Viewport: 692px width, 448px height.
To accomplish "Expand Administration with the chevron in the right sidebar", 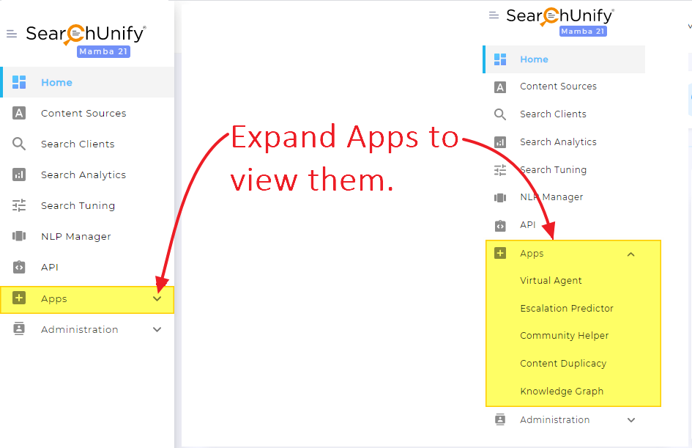I will (x=631, y=420).
